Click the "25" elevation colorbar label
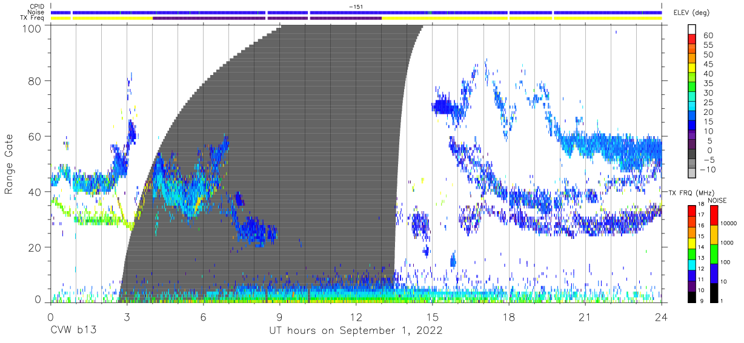Image resolution: width=744 pixels, height=343 pixels. pyautogui.click(x=707, y=103)
